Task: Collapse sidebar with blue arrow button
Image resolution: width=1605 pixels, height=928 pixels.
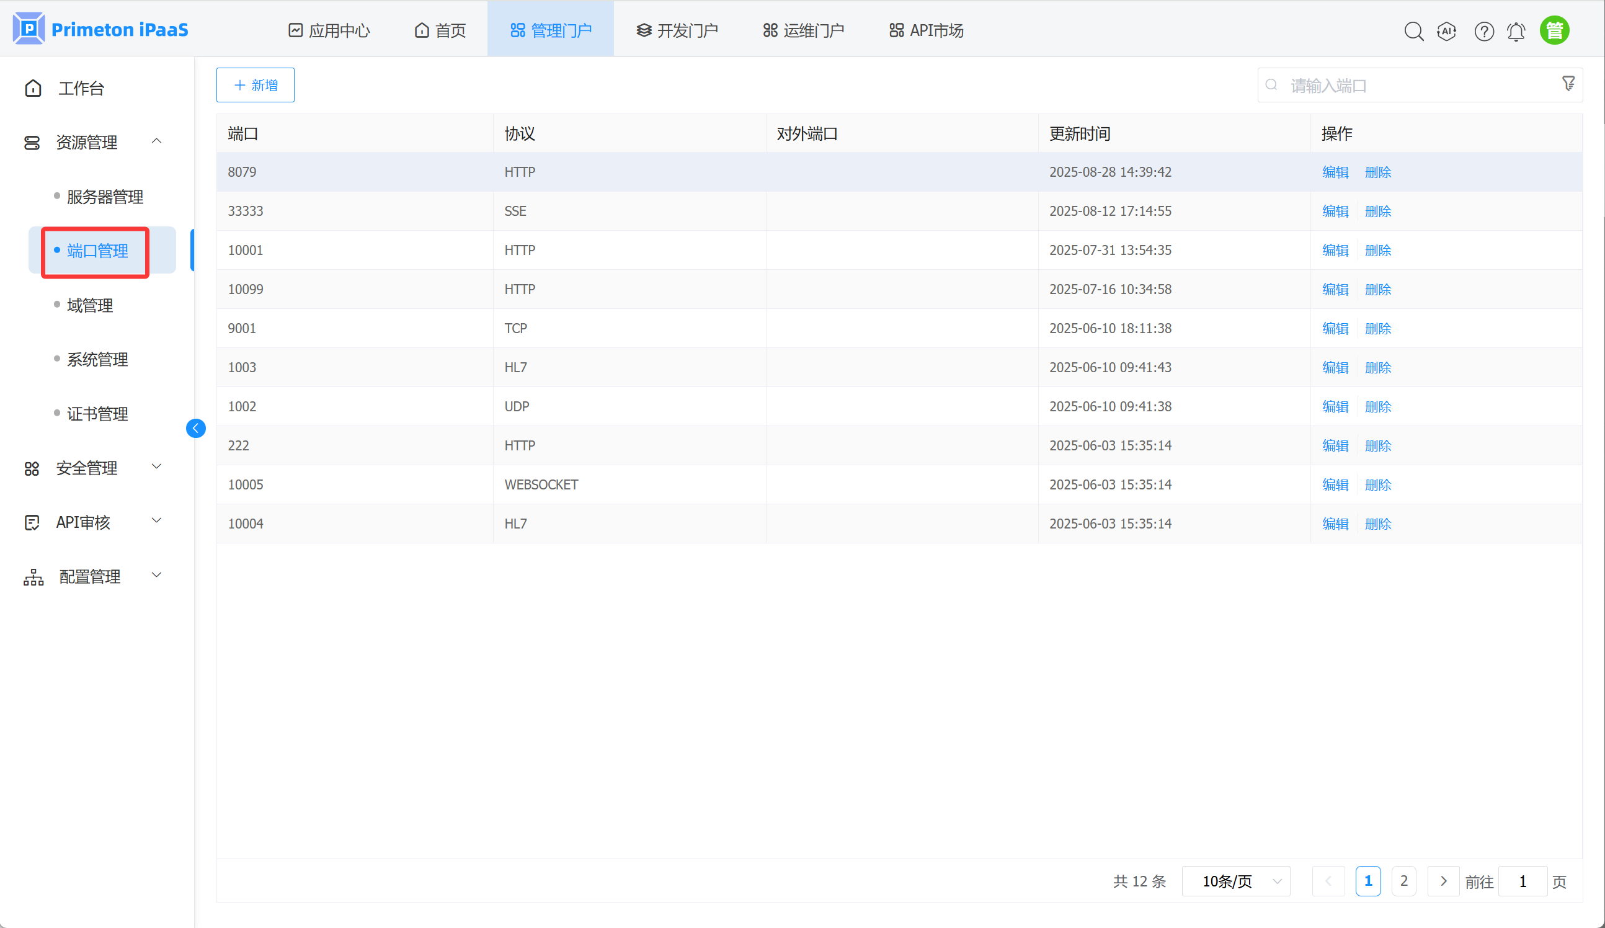Action: (x=195, y=428)
